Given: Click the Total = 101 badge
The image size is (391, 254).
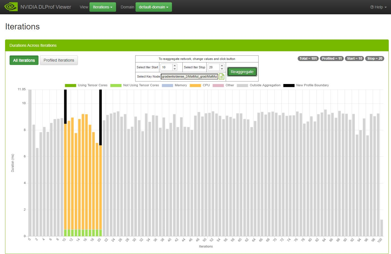Looking at the screenshot, I should pyautogui.click(x=308, y=59).
